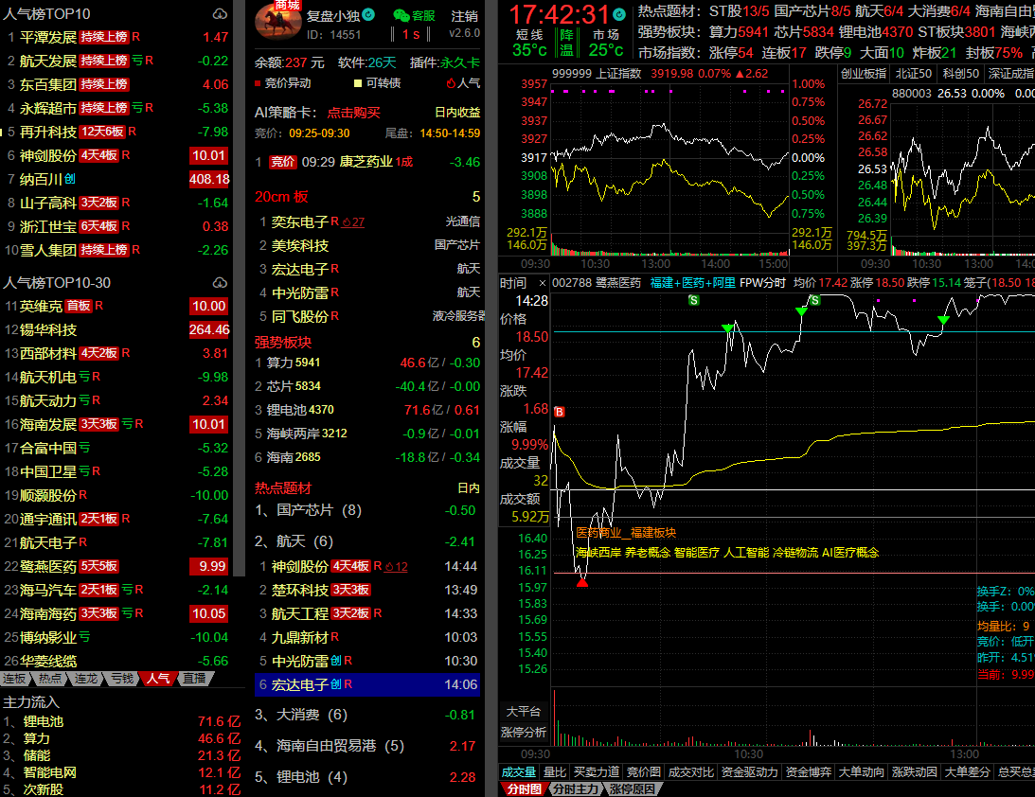
Task: Click the refresh icon next to the clock
Action: (x=617, y=15)
